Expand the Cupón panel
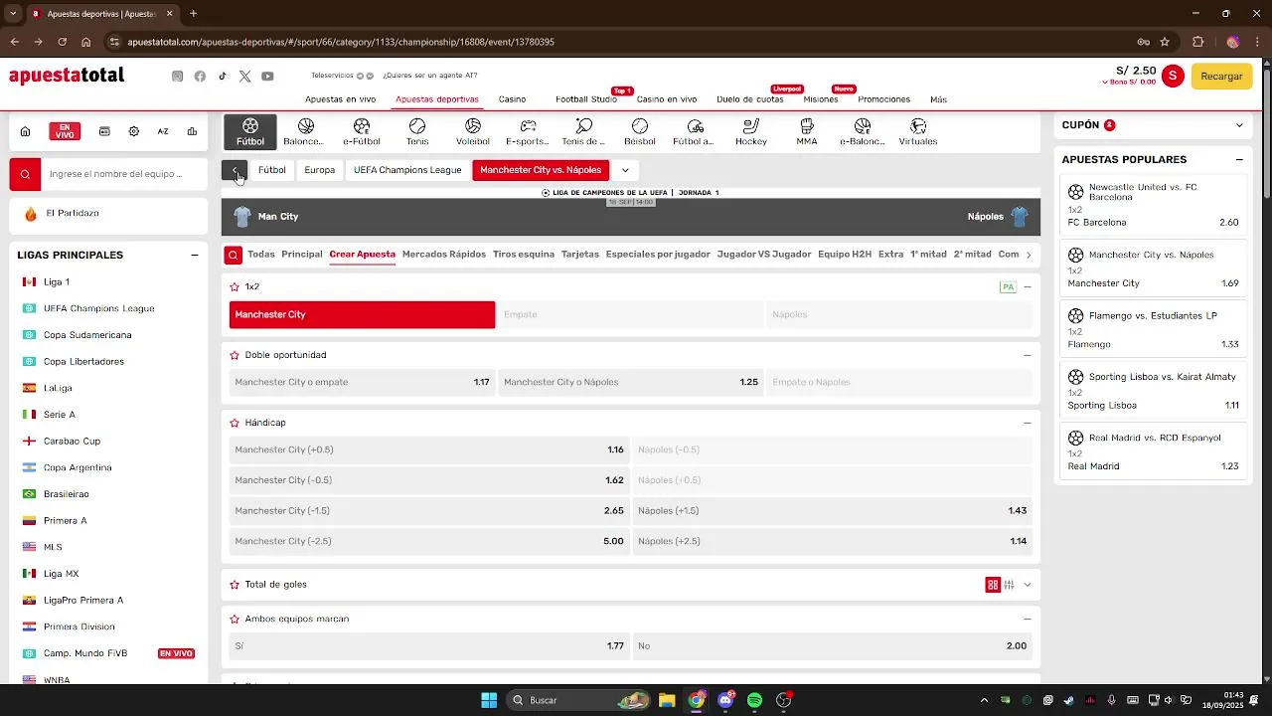Image resolution: width=1272 pixels, height=716 pixels. 1239,125
